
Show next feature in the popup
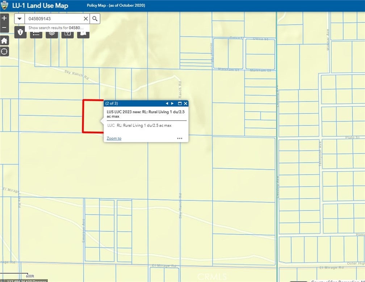[x=172, y=103]
